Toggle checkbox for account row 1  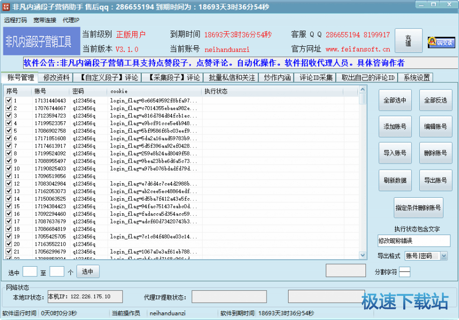click(9, 100)
